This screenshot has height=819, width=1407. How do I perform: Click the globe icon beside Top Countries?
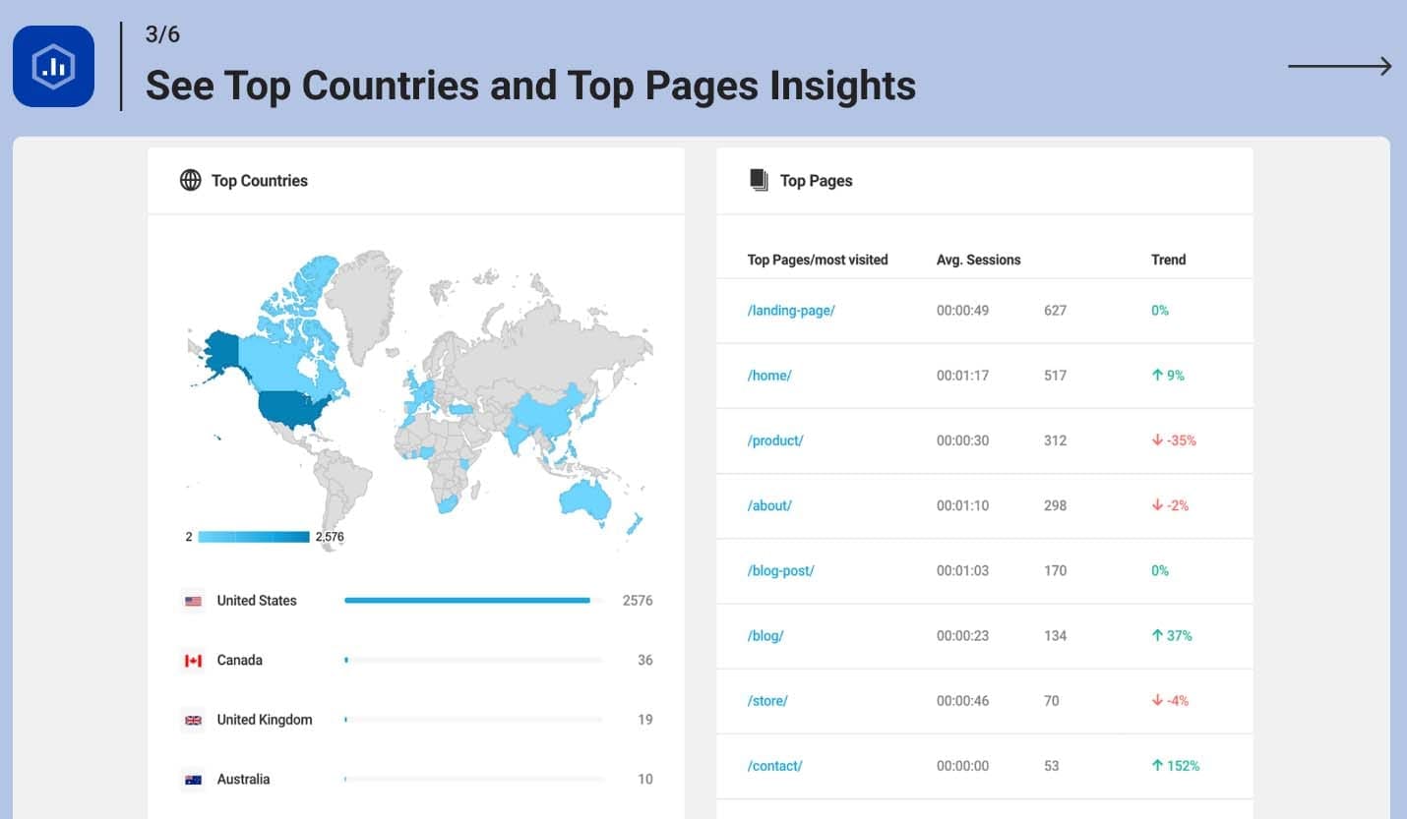190,180
